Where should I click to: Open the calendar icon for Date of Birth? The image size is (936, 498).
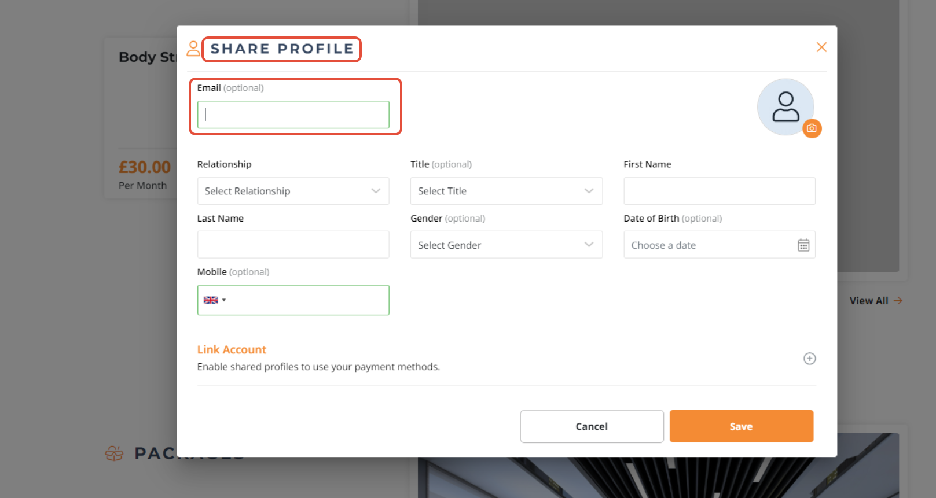click(803, 245)
